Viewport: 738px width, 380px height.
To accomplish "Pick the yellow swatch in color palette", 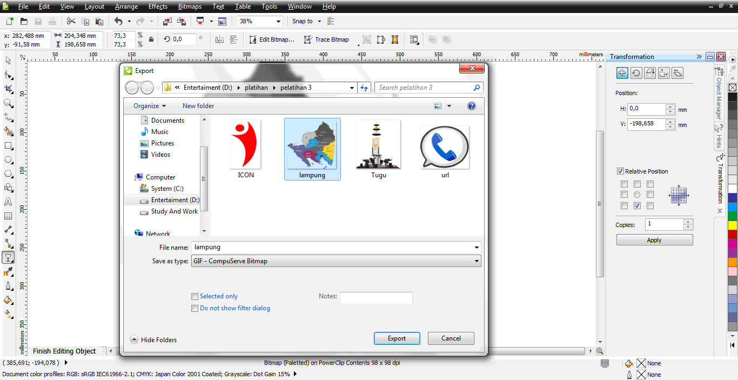I will pos(733,225).
